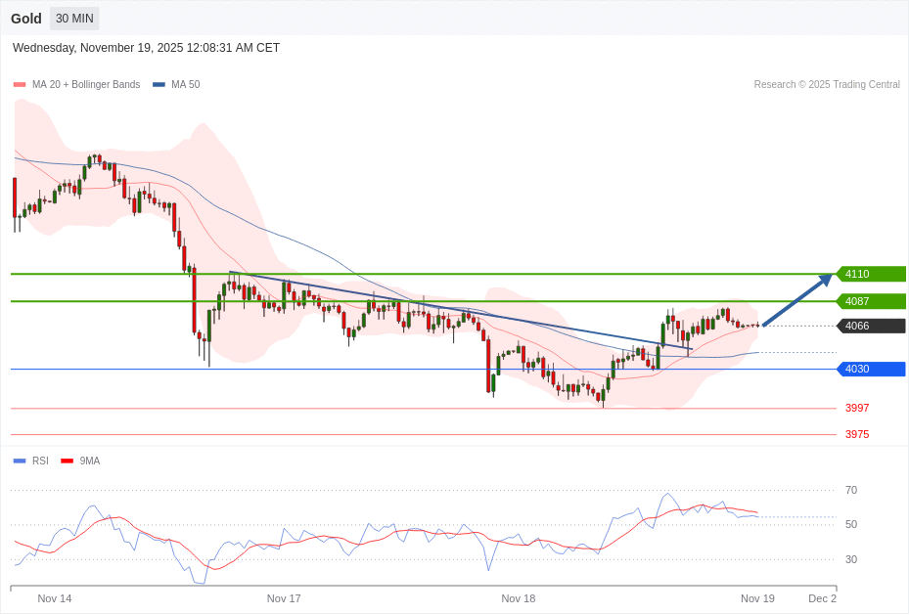Viewport: 909px width, 615px height.
Task: Click the 3997 support level label
Action: (857, 408)
